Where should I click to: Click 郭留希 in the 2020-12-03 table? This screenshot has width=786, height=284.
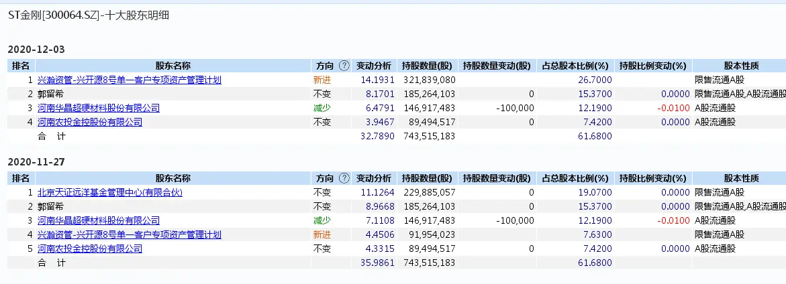tap(50, 94)
